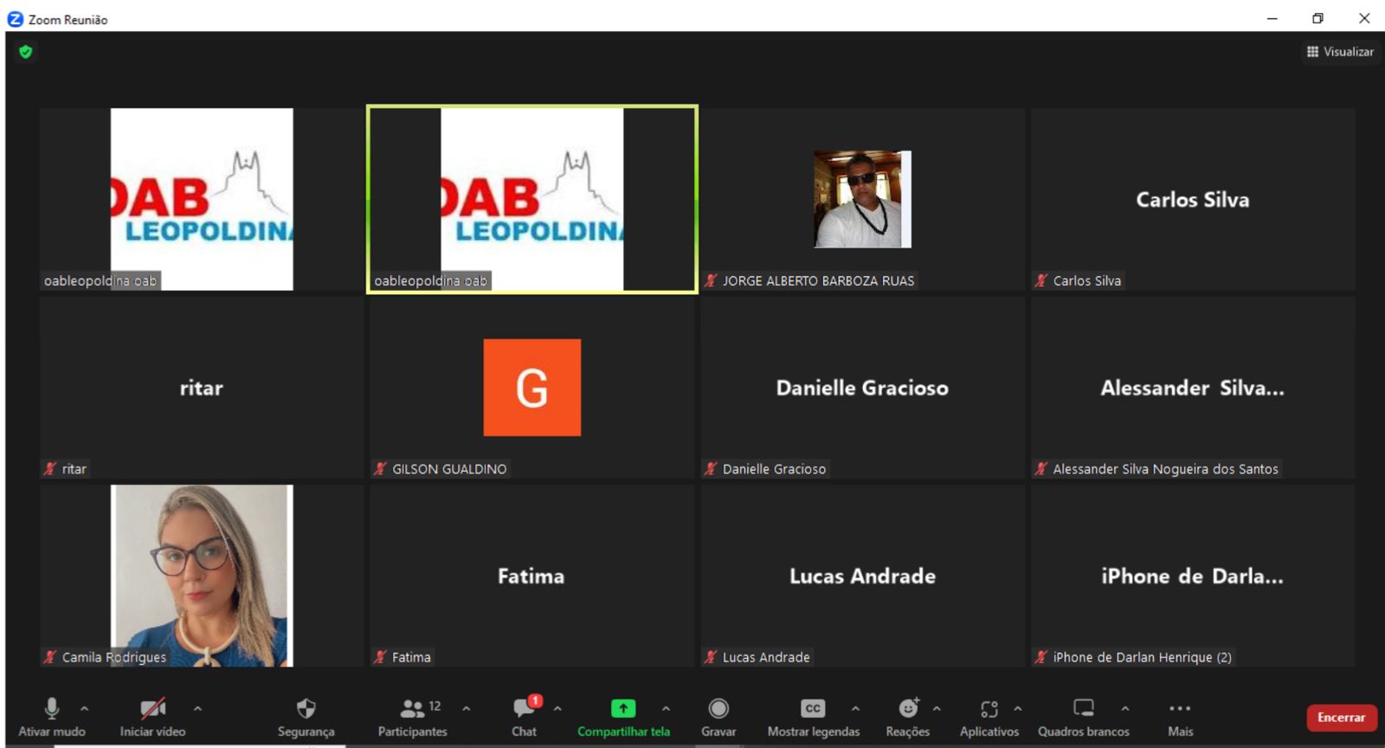
Task: Click the muted mic icon of Fatima
Action: (380, 657)
